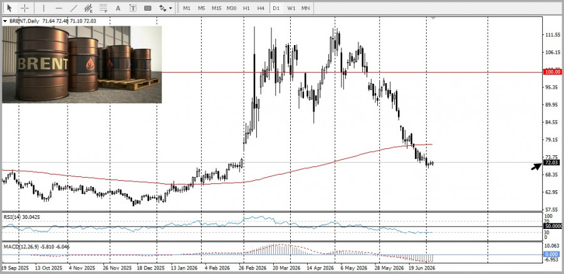564x274 pixels.
Task: Select the MN monthly timeframe
Action: [x=305, y=8]
